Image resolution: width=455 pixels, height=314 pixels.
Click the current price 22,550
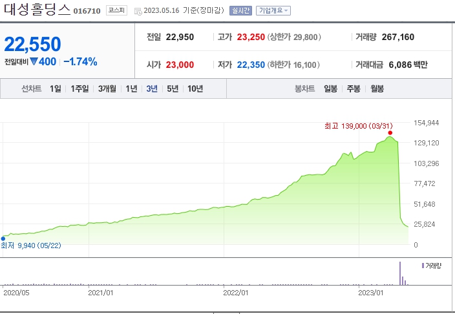(32, 44)
